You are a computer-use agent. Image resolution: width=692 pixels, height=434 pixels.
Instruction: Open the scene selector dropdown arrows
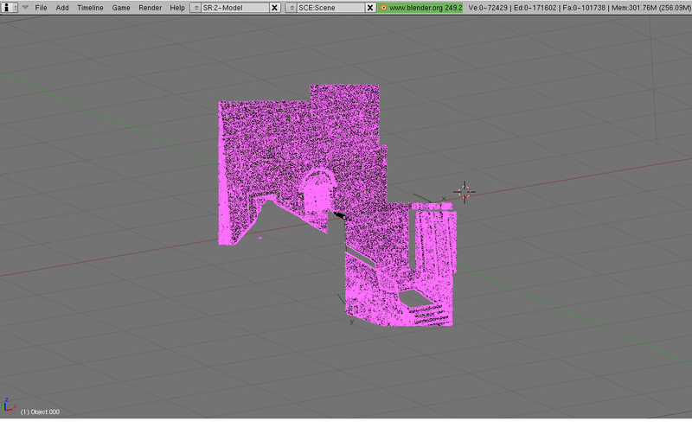pos(292,8)
